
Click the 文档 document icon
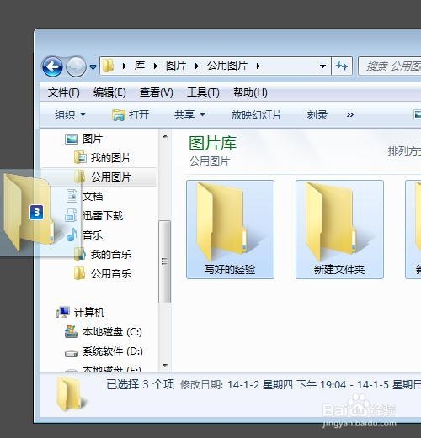tap(72, 196)
